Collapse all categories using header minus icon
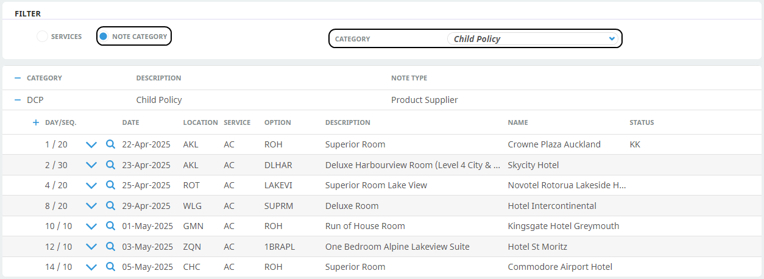Viewport: 764px width, 279px height. pyautogui.click(x=18, y=78)
